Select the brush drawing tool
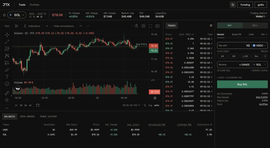270x148 pixels. (x=7, y=70)
